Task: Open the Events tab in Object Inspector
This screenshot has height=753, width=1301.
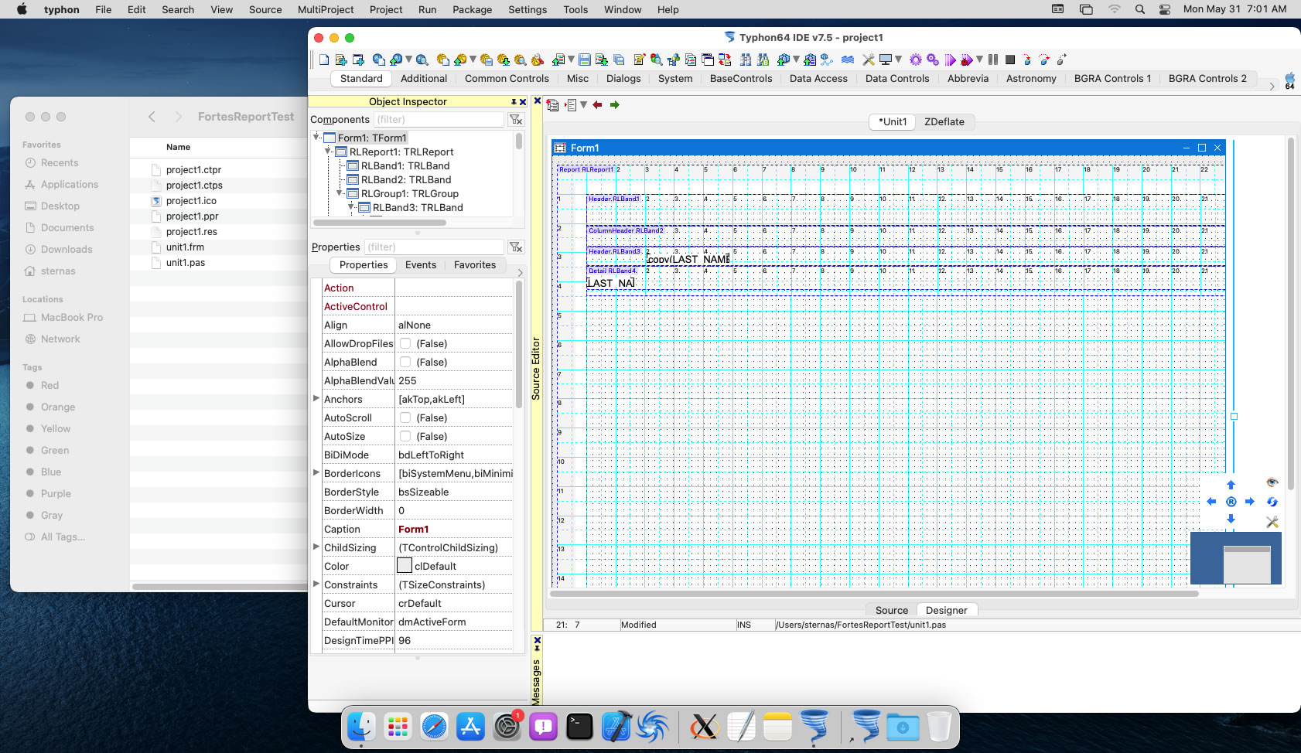Action: 421,265
